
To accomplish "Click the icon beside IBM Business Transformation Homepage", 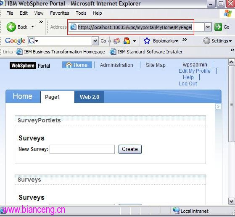I will point(19,52).
